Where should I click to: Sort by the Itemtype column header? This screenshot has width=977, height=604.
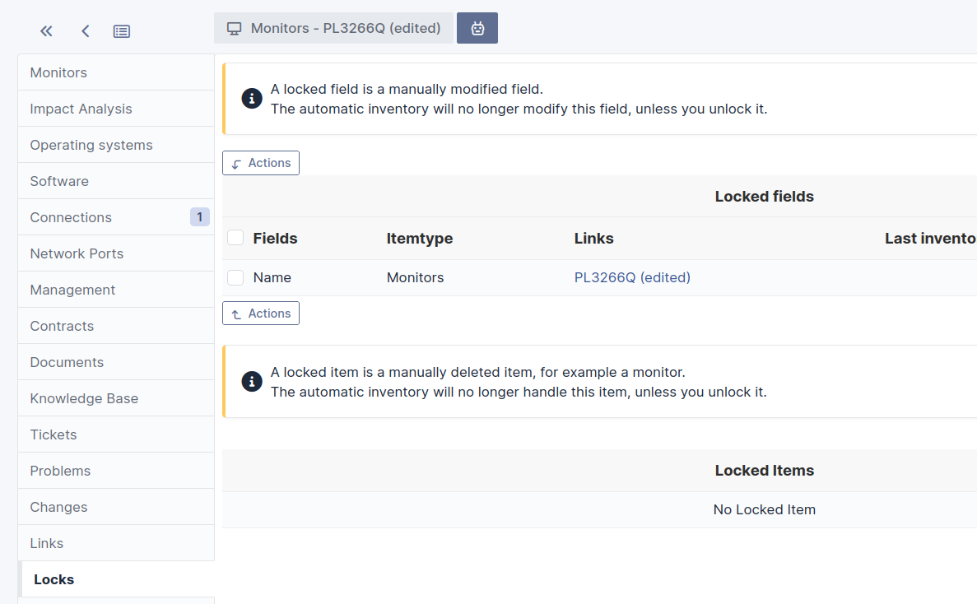pos(419,239)
